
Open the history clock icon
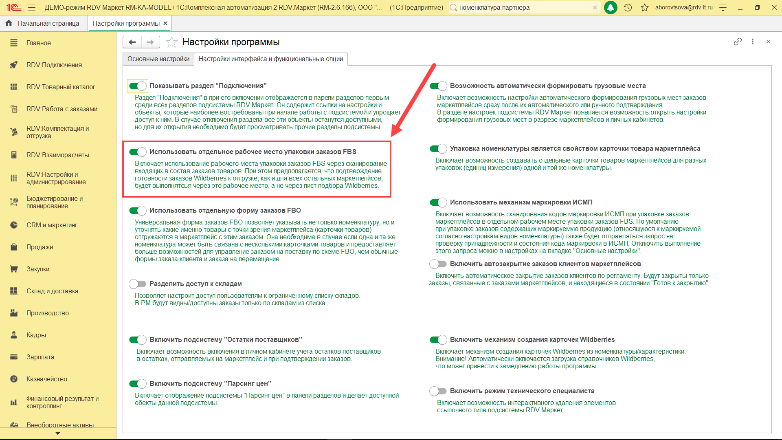coord(628,7)
